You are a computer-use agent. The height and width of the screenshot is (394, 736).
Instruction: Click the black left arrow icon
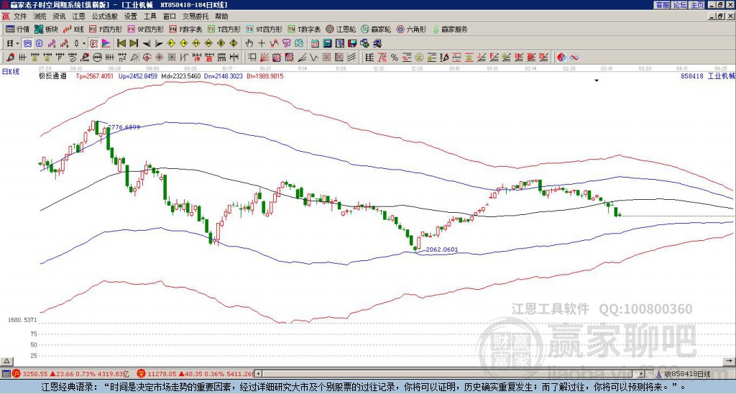click(146, 44)
